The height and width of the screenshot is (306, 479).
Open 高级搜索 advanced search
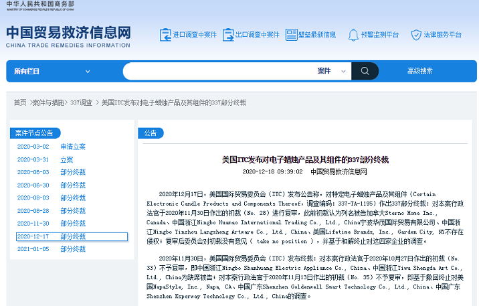419,71
